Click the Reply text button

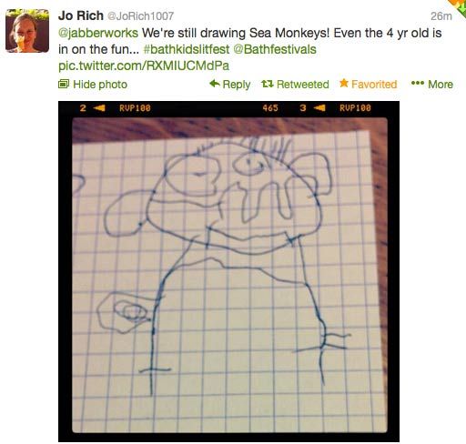coord(237,85)
